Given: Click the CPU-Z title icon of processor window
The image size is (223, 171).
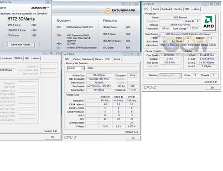Looking at the screenshot, I should pos(144,4).
